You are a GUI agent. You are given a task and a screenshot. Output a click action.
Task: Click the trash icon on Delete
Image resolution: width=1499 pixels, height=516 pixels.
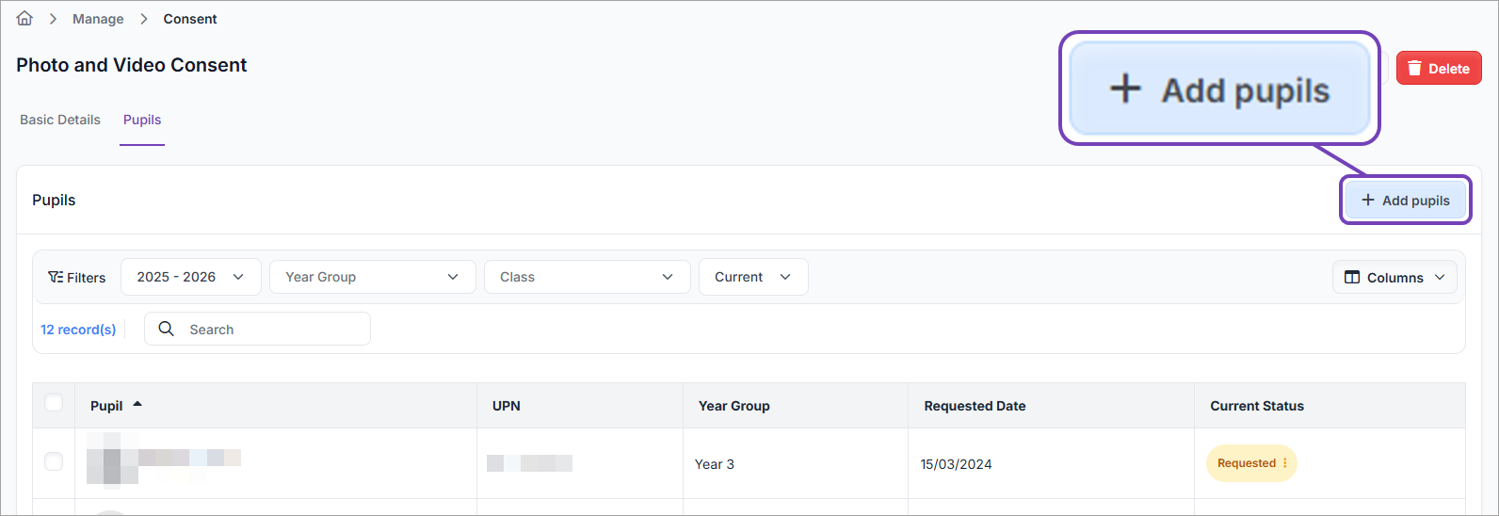[x=1414, y=69]
